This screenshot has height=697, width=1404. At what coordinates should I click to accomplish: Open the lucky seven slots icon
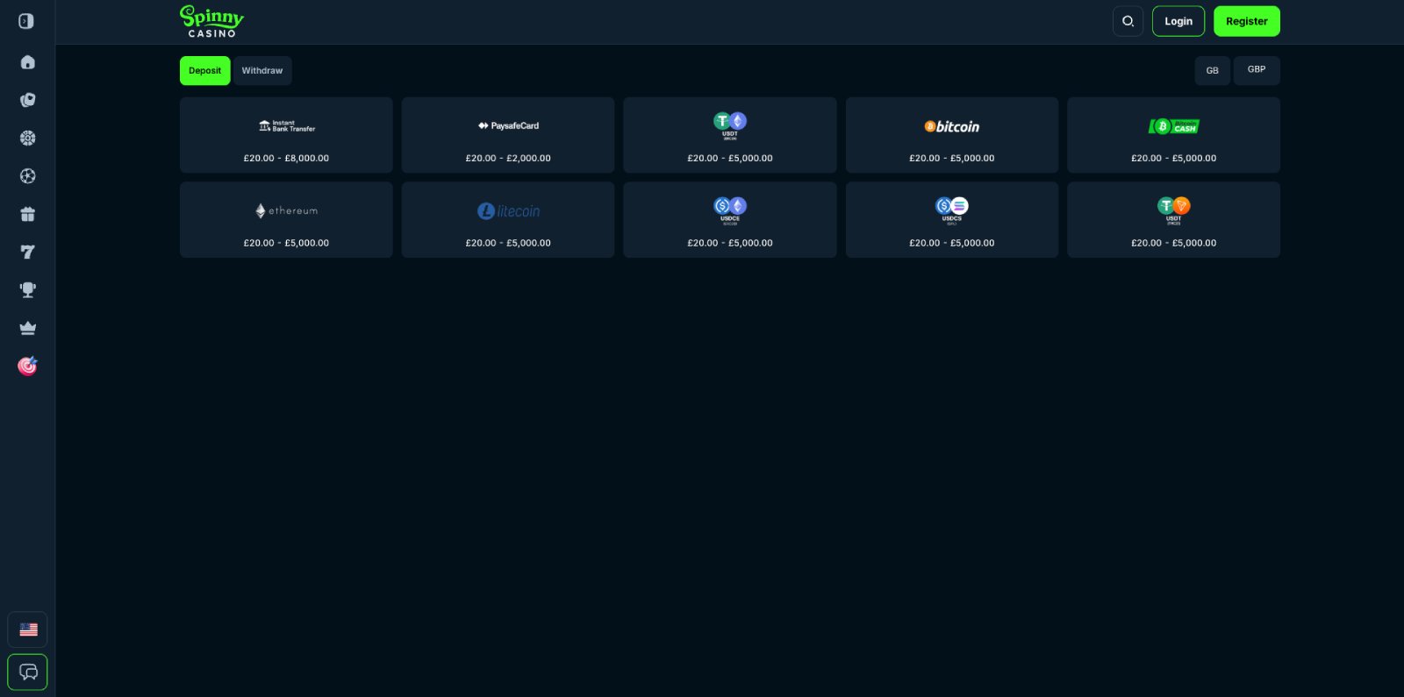tap(28, 252)
